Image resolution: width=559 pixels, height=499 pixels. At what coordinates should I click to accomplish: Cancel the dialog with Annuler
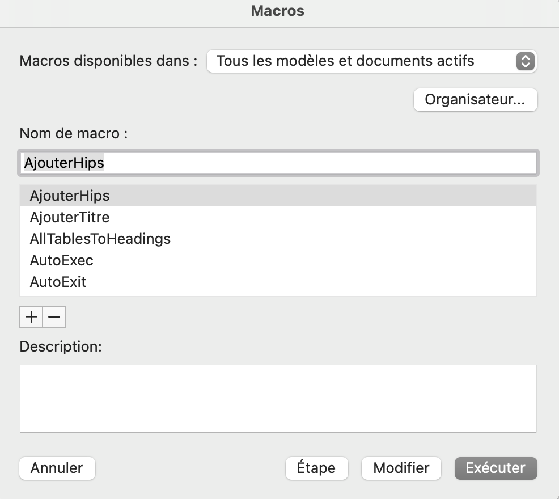57,468
